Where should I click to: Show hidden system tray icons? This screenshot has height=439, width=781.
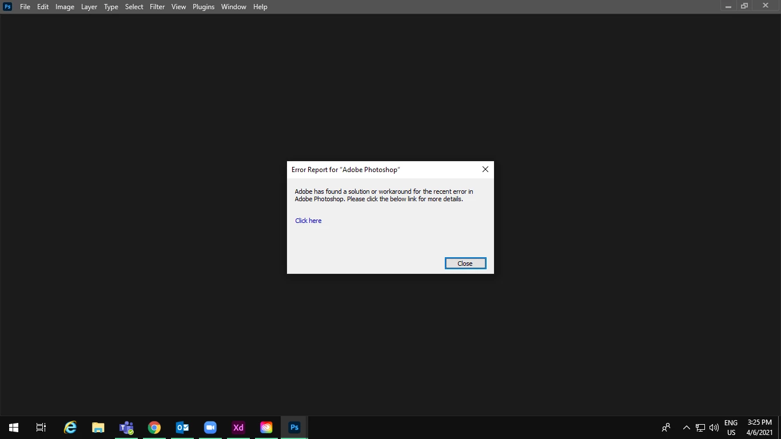click(x=687, y=428)
